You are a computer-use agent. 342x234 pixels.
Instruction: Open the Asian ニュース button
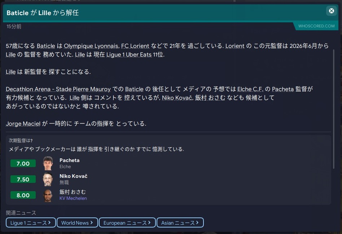pyautogui.click(x=180, y=223)
